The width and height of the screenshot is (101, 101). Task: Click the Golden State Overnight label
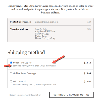[x=25, y=74]
